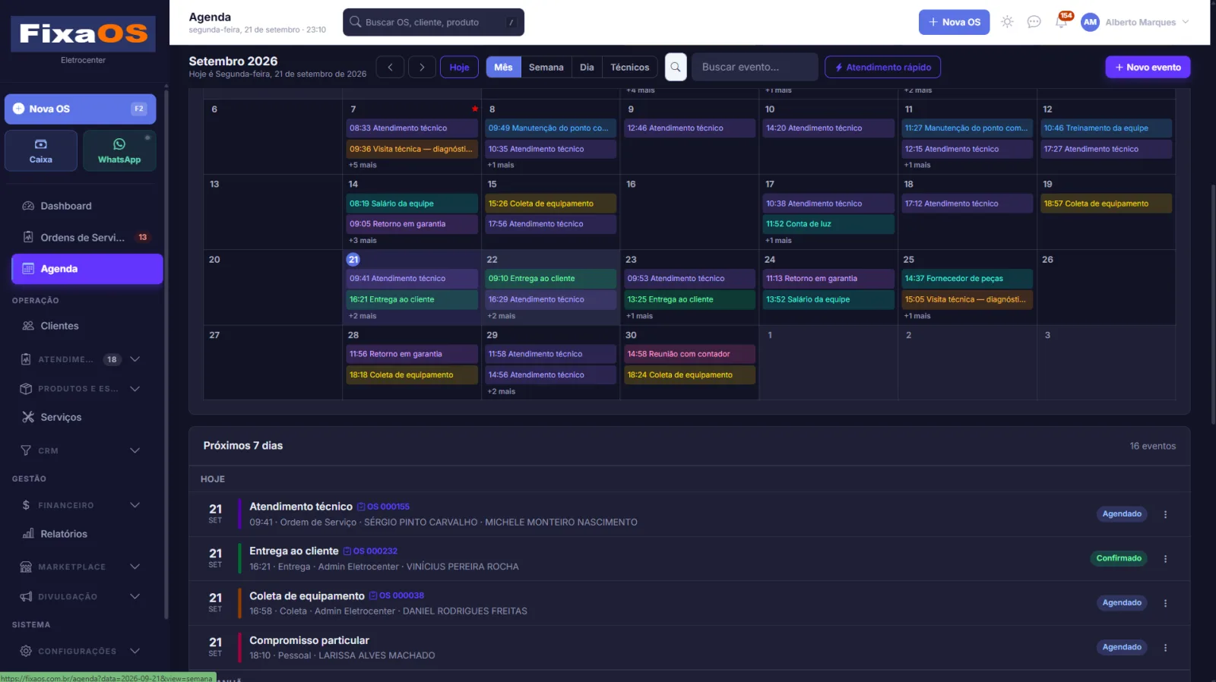Open the WhatsApp shortcut

(119, 150)
